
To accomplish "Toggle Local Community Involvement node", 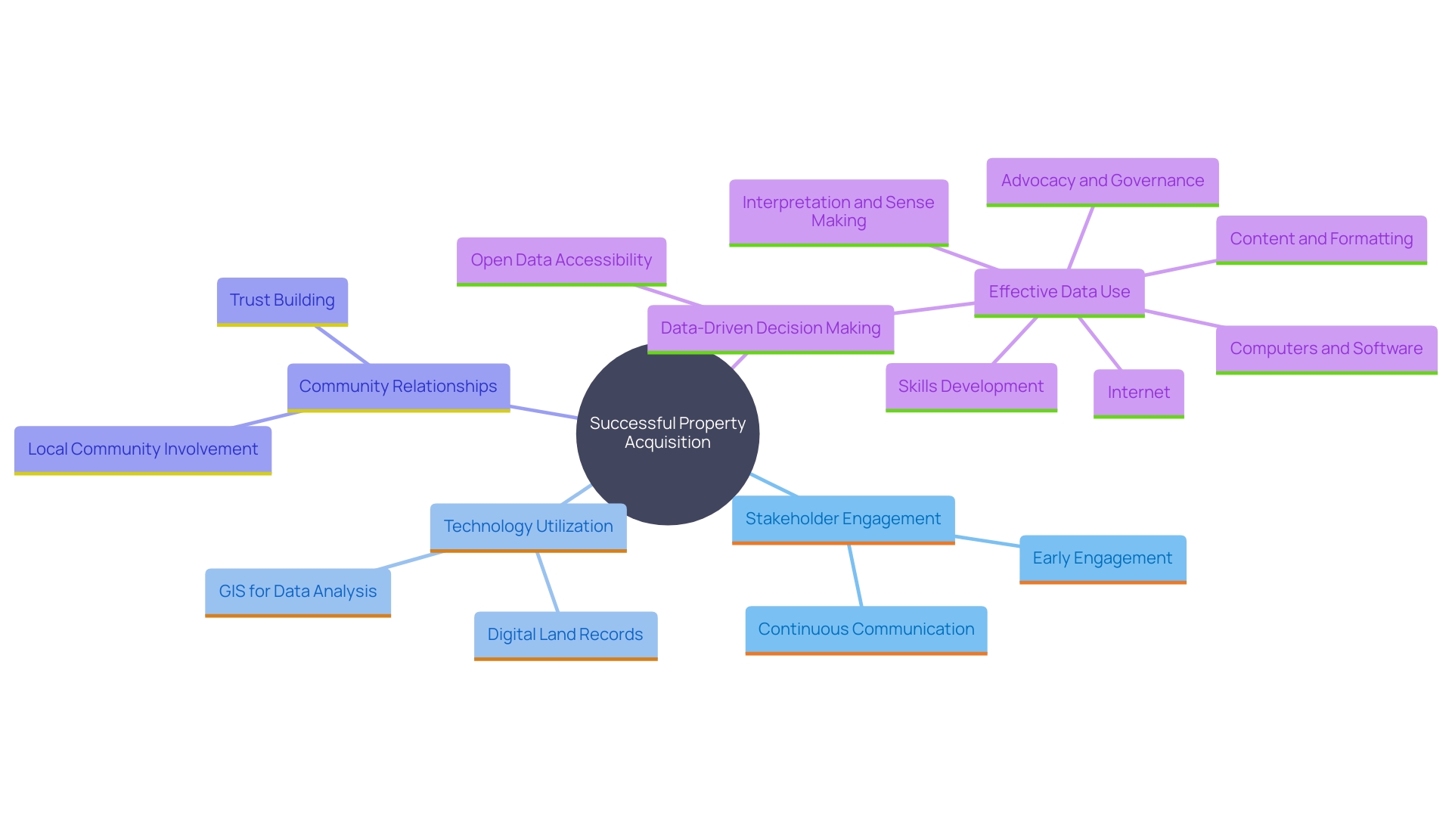I will point(148,450).
